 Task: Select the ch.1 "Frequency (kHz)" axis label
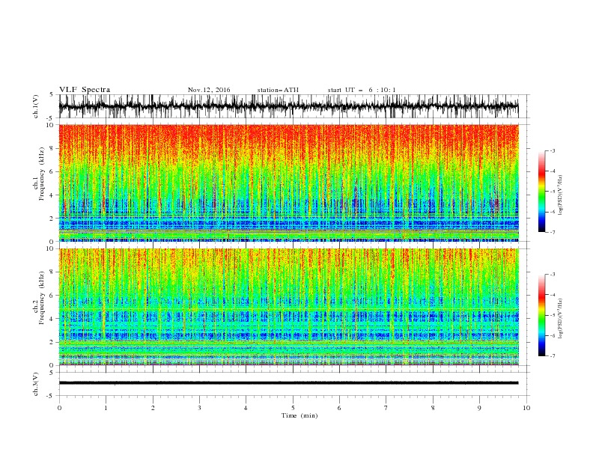42,174
